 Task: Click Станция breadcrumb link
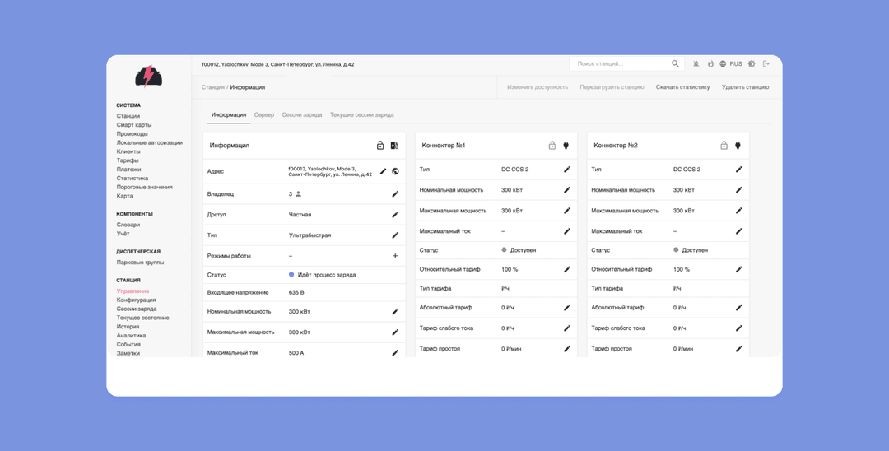click(x=212, y=87)
